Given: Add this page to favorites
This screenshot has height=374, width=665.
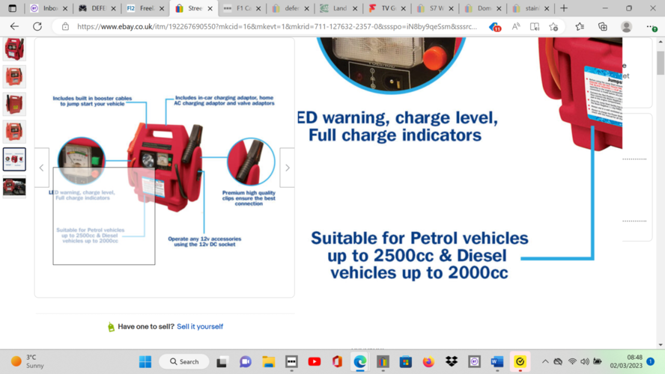Looking at the screenshot, I should 553,27.
